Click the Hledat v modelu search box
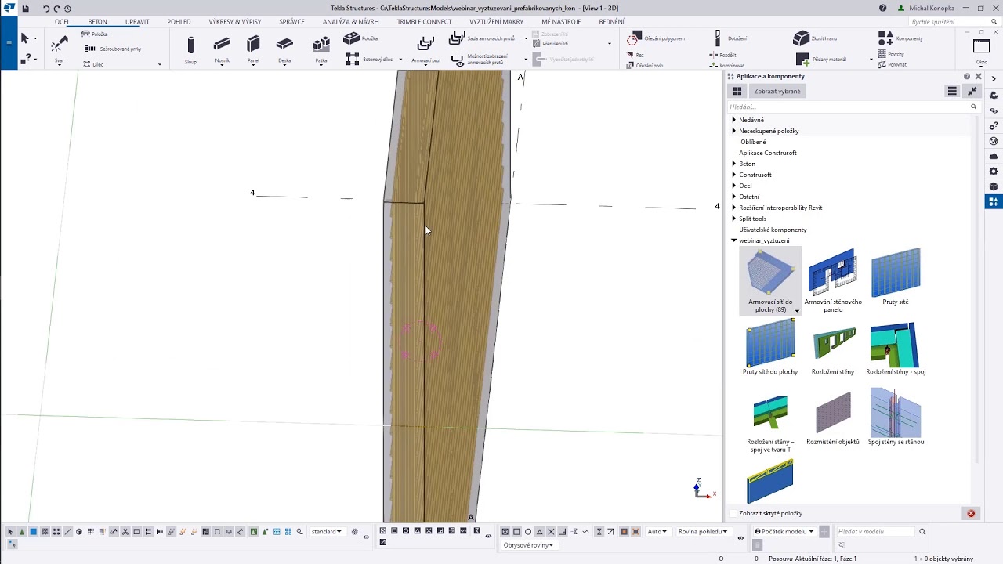 [x=876, y=531]
